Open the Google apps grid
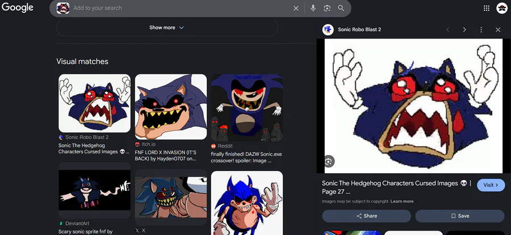The image size is (511, 235). [486, 8]
